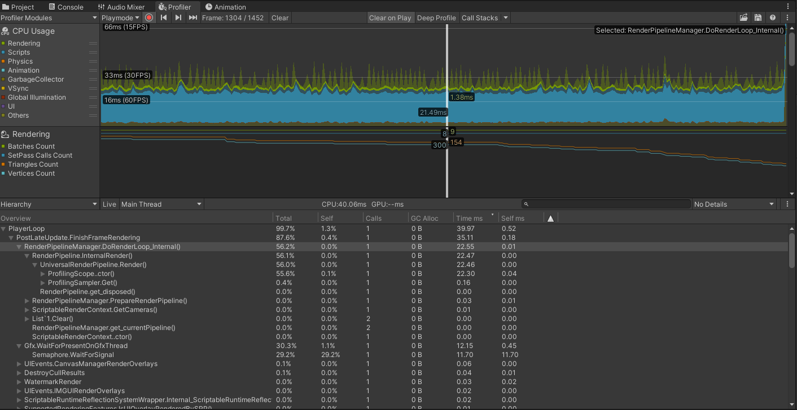Click the white selected-frame marker line
This screenshot has width=797, height=410.
(x=446, y=110)
